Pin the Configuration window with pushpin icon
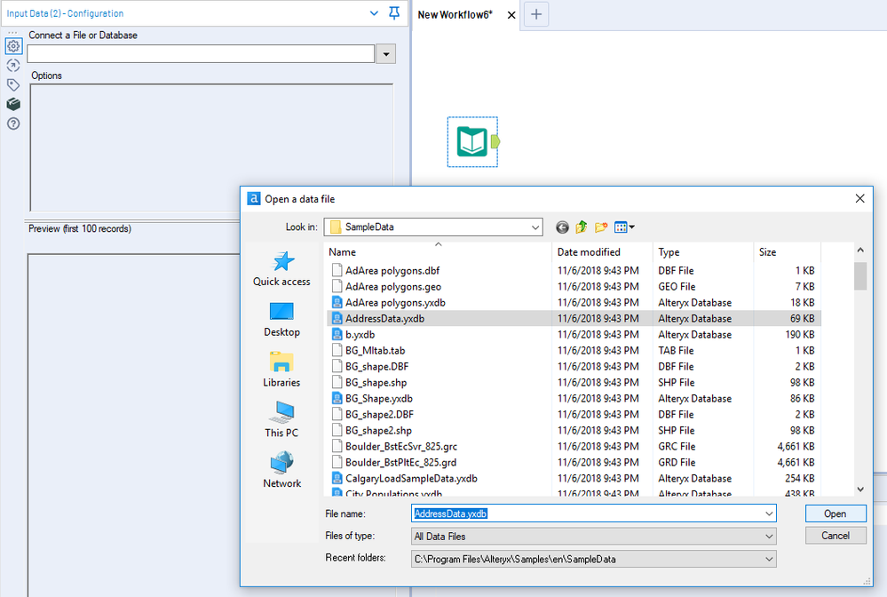The image size is (887, 597). (x=394, y=13)
